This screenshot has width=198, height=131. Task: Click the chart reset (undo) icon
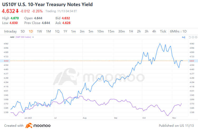(x=190, y=37)
